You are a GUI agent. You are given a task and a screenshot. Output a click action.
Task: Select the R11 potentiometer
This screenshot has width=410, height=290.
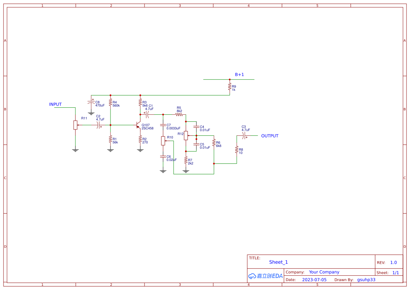(75, 125)
